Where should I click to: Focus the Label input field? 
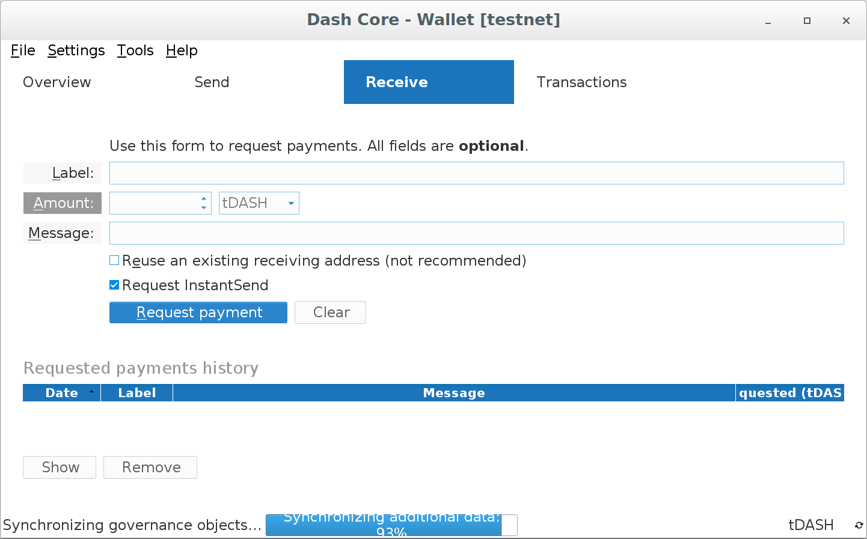tap(477, 173)
